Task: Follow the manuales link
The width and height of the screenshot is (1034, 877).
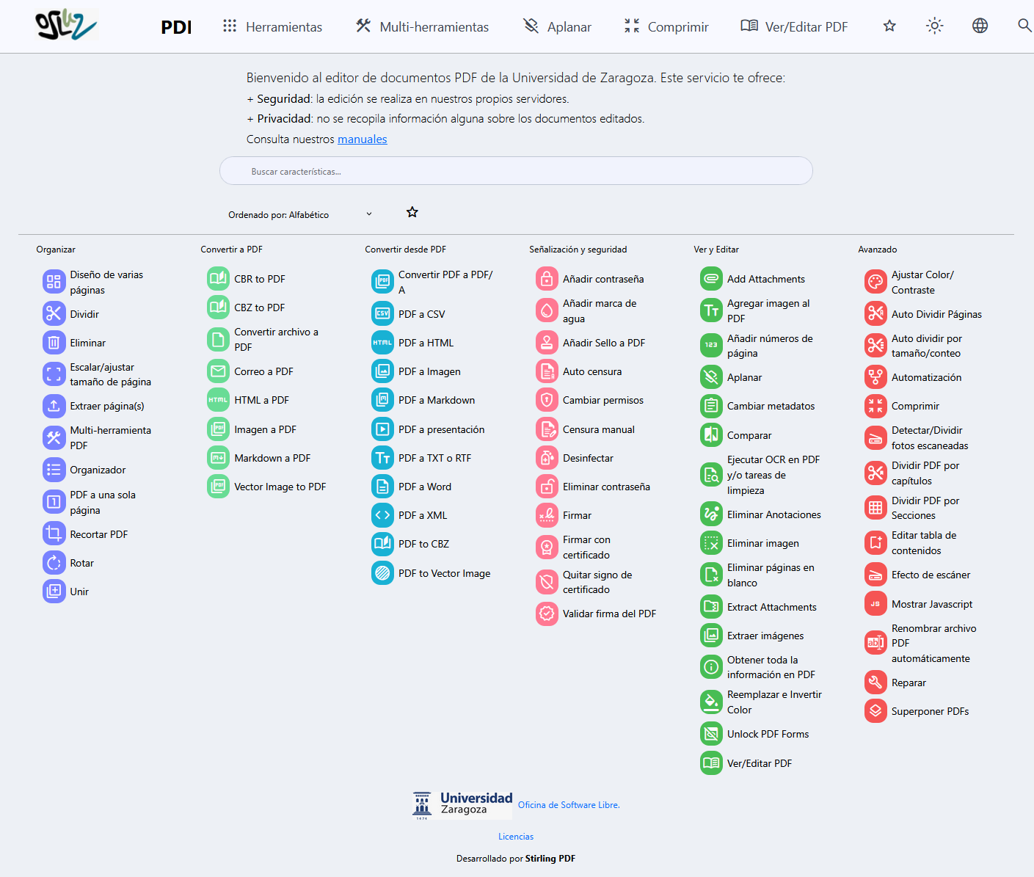Action: click(x=362, y=139)
